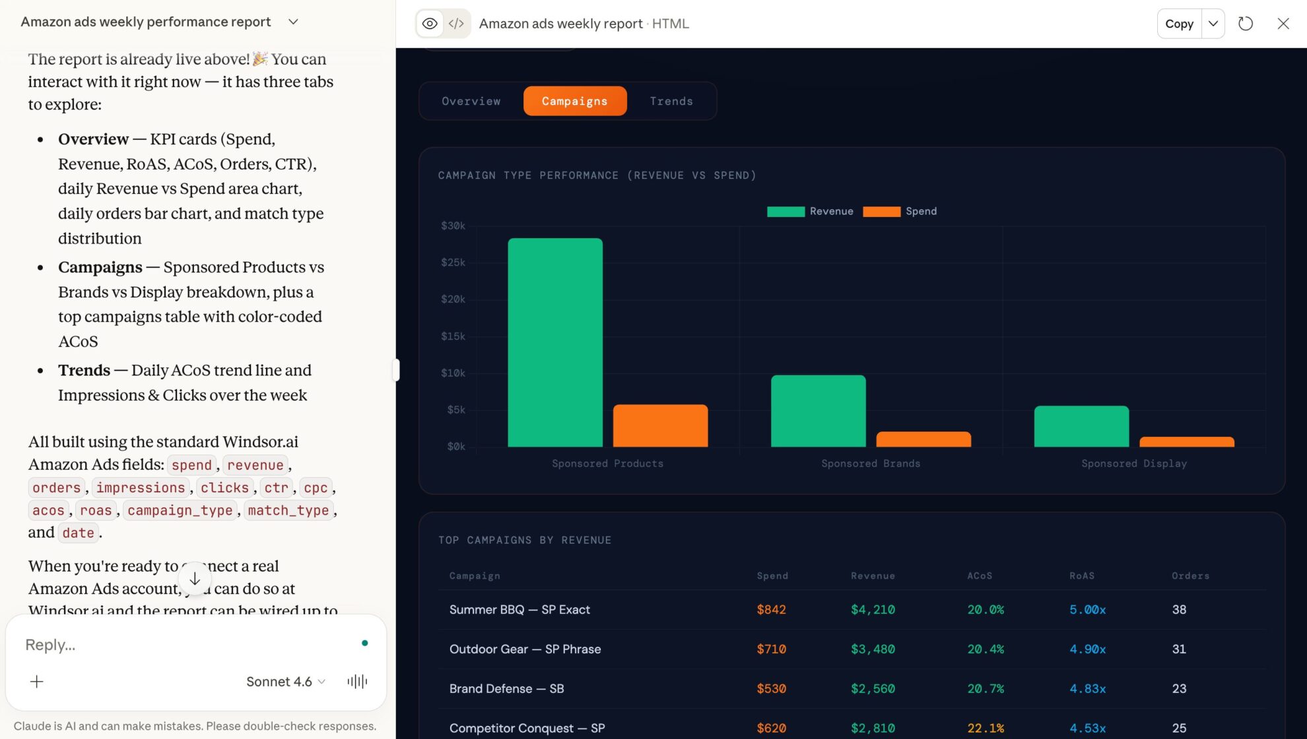
Task: Toggle the Spend legend swatch
Action: [x=881, y=211]
